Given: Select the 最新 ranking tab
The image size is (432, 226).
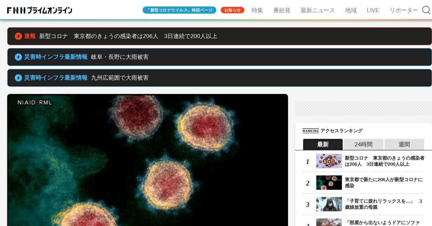Looking at the screenshot, I should (x=323, y=144).
